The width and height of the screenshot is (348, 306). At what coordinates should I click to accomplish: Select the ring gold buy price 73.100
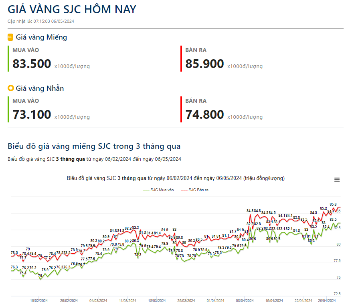point(32,114)
